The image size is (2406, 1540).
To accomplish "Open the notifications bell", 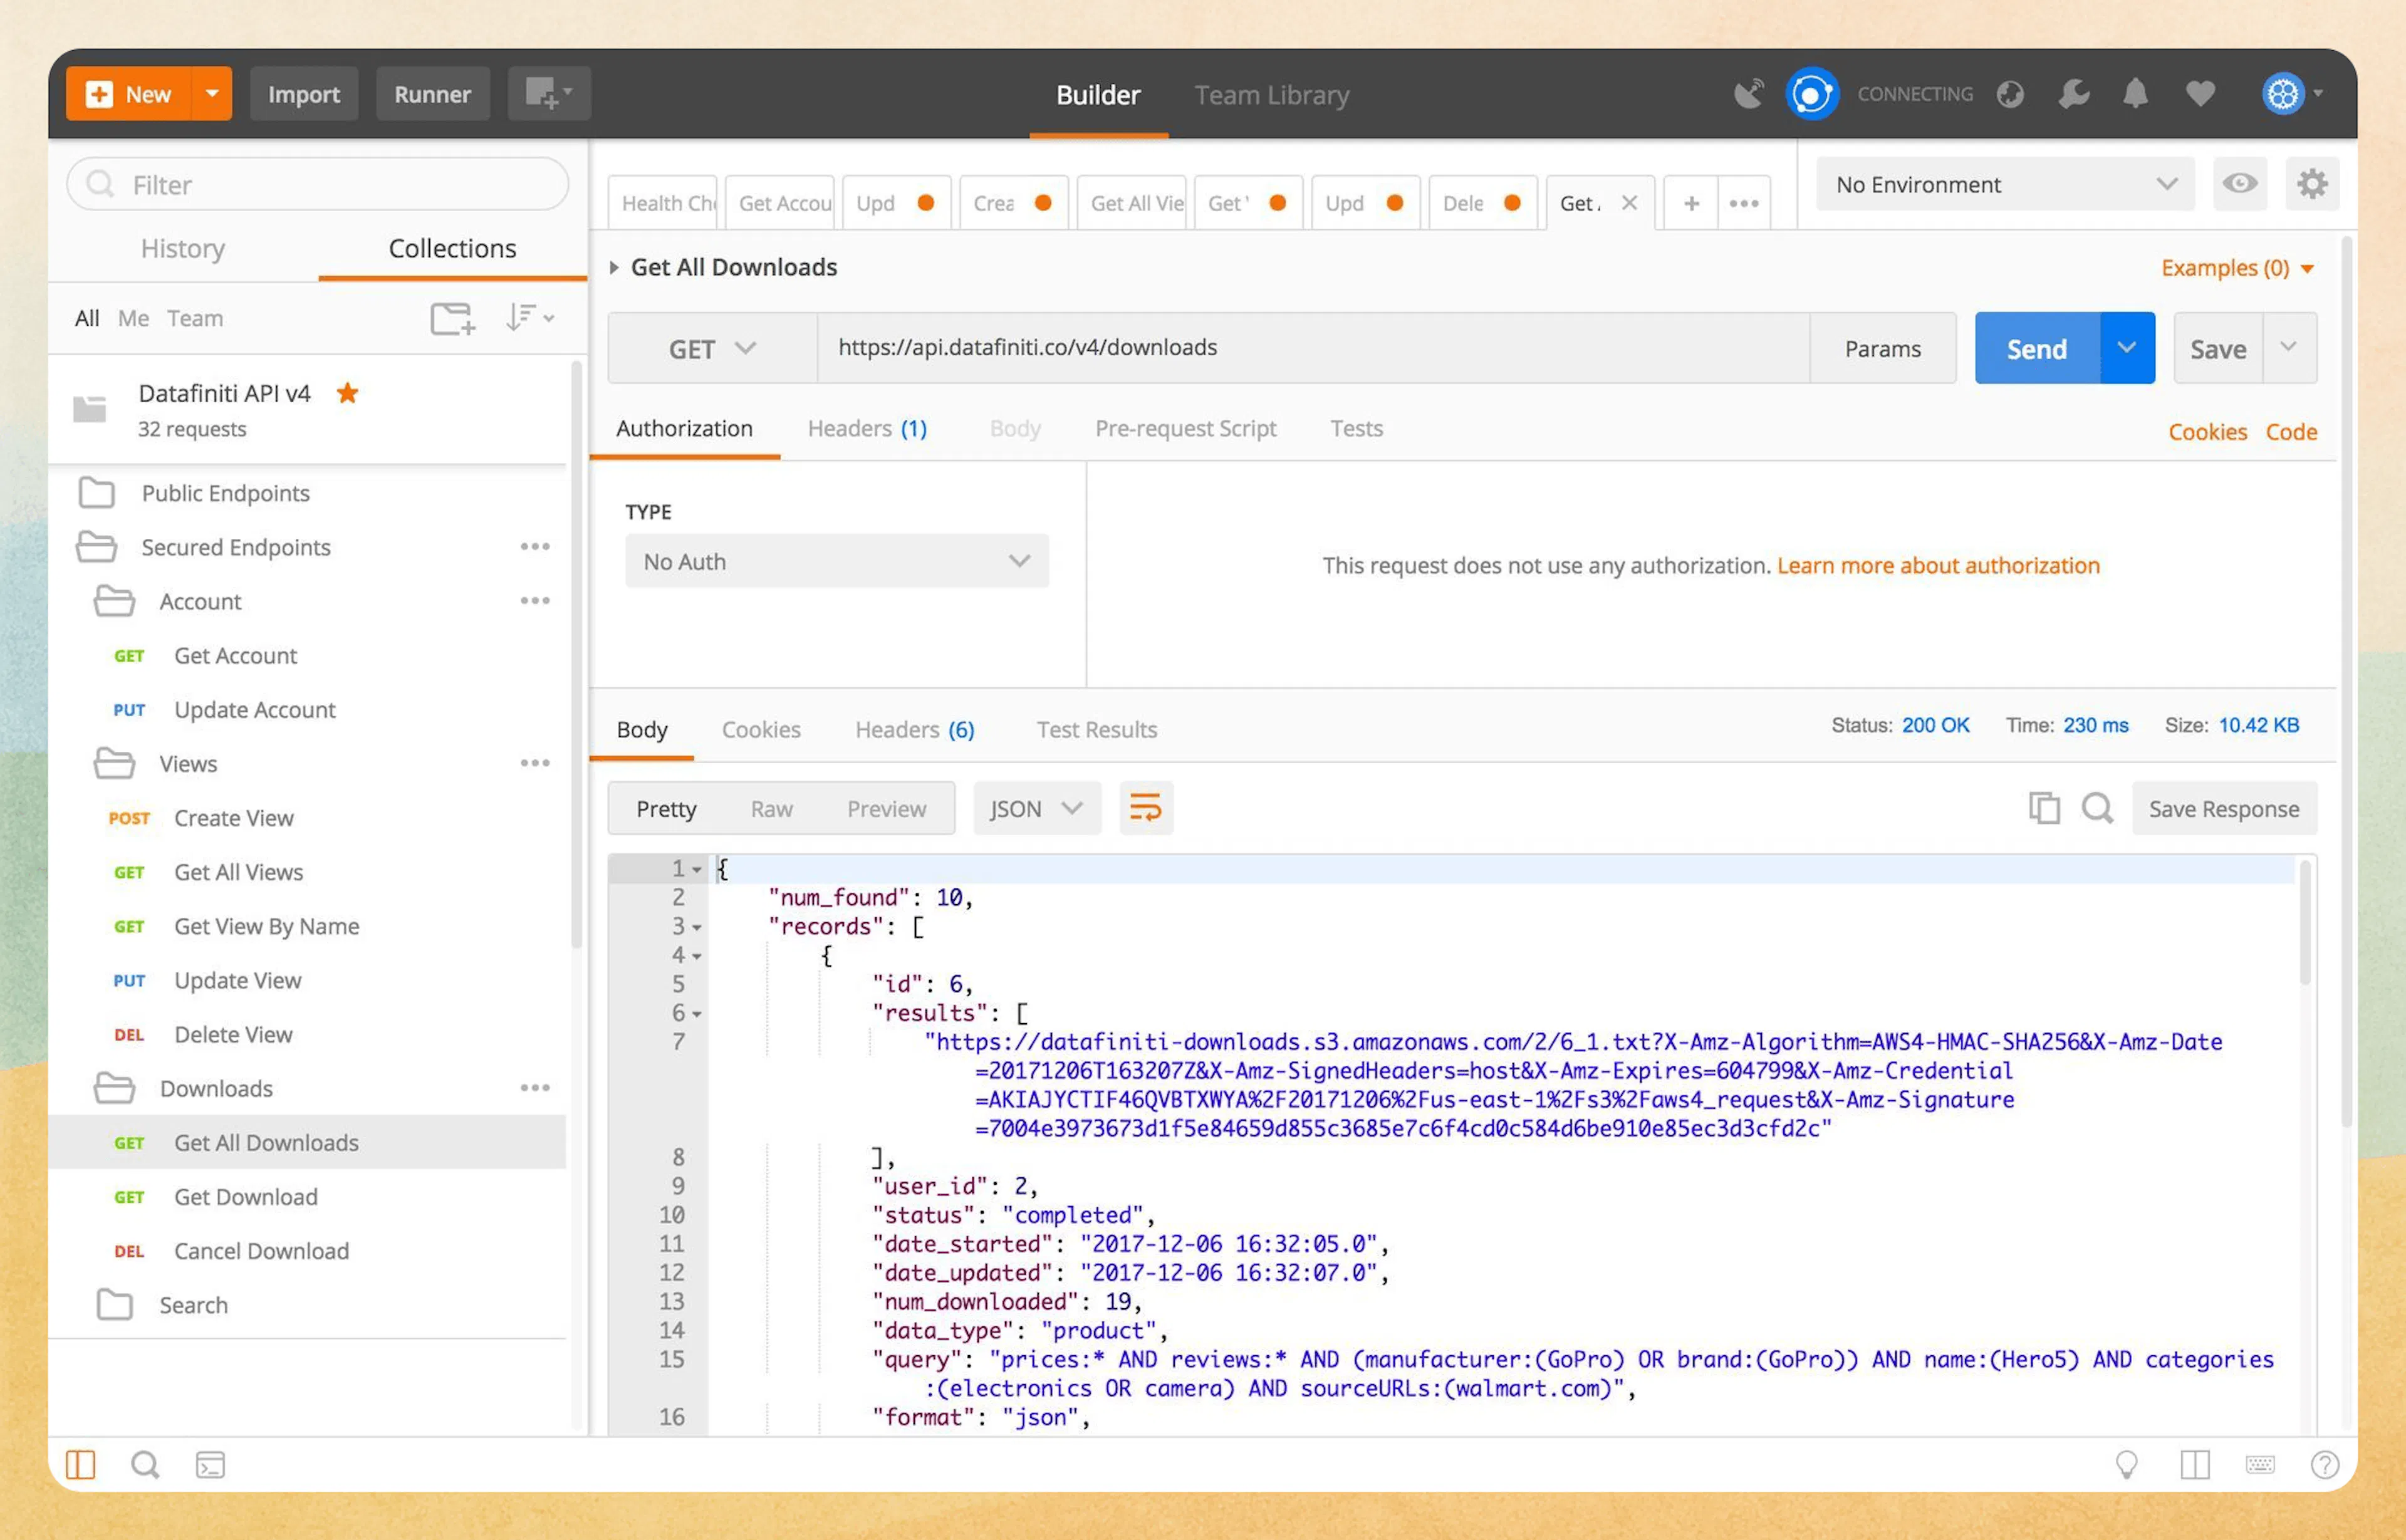I will (x=2135, y=92).
